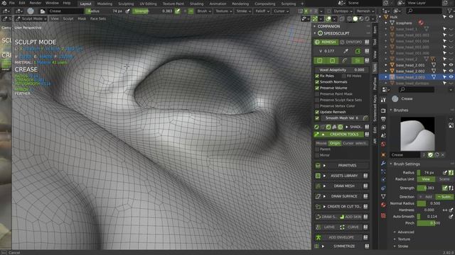The image size is (455, 255).
Task: Click the Smooth Mesh Val brush icon
Action: 365,118
